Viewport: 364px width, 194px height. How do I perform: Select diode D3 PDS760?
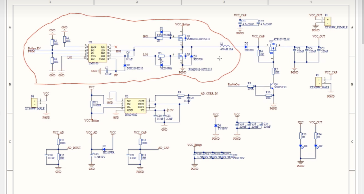(x=192, y=56)
